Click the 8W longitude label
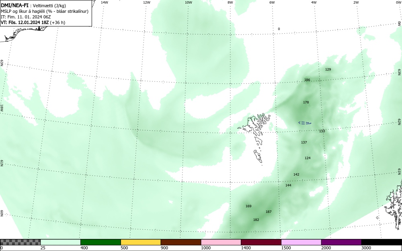Screen dimensions: 402x251 [230, 2]
